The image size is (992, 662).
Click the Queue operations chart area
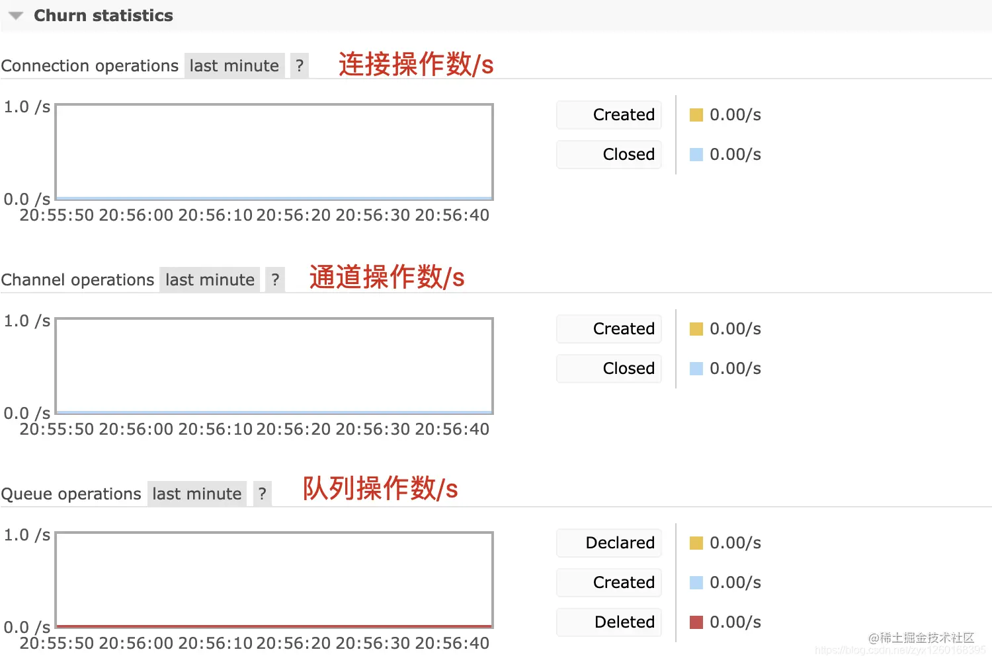coord(274,580)
